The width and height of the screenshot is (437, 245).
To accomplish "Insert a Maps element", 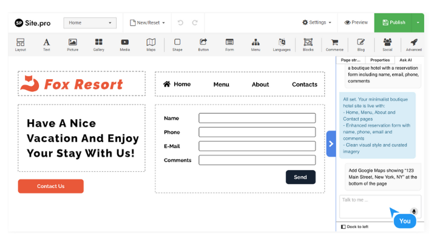I will 151,44.
